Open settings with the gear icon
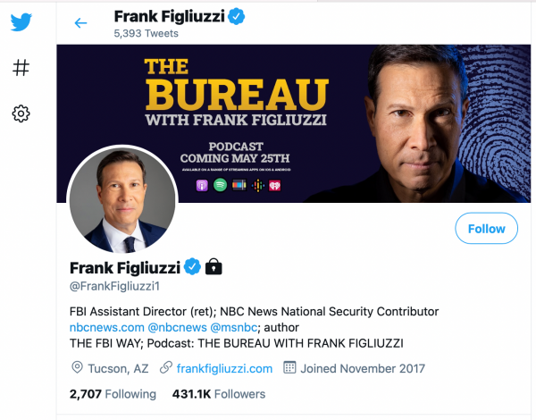The image size is (536, 420). (21, 113)
